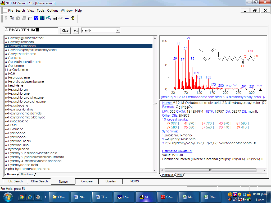Open the Options menu
Viewport: 271px width, 203px height.
[x=53, y=11]
